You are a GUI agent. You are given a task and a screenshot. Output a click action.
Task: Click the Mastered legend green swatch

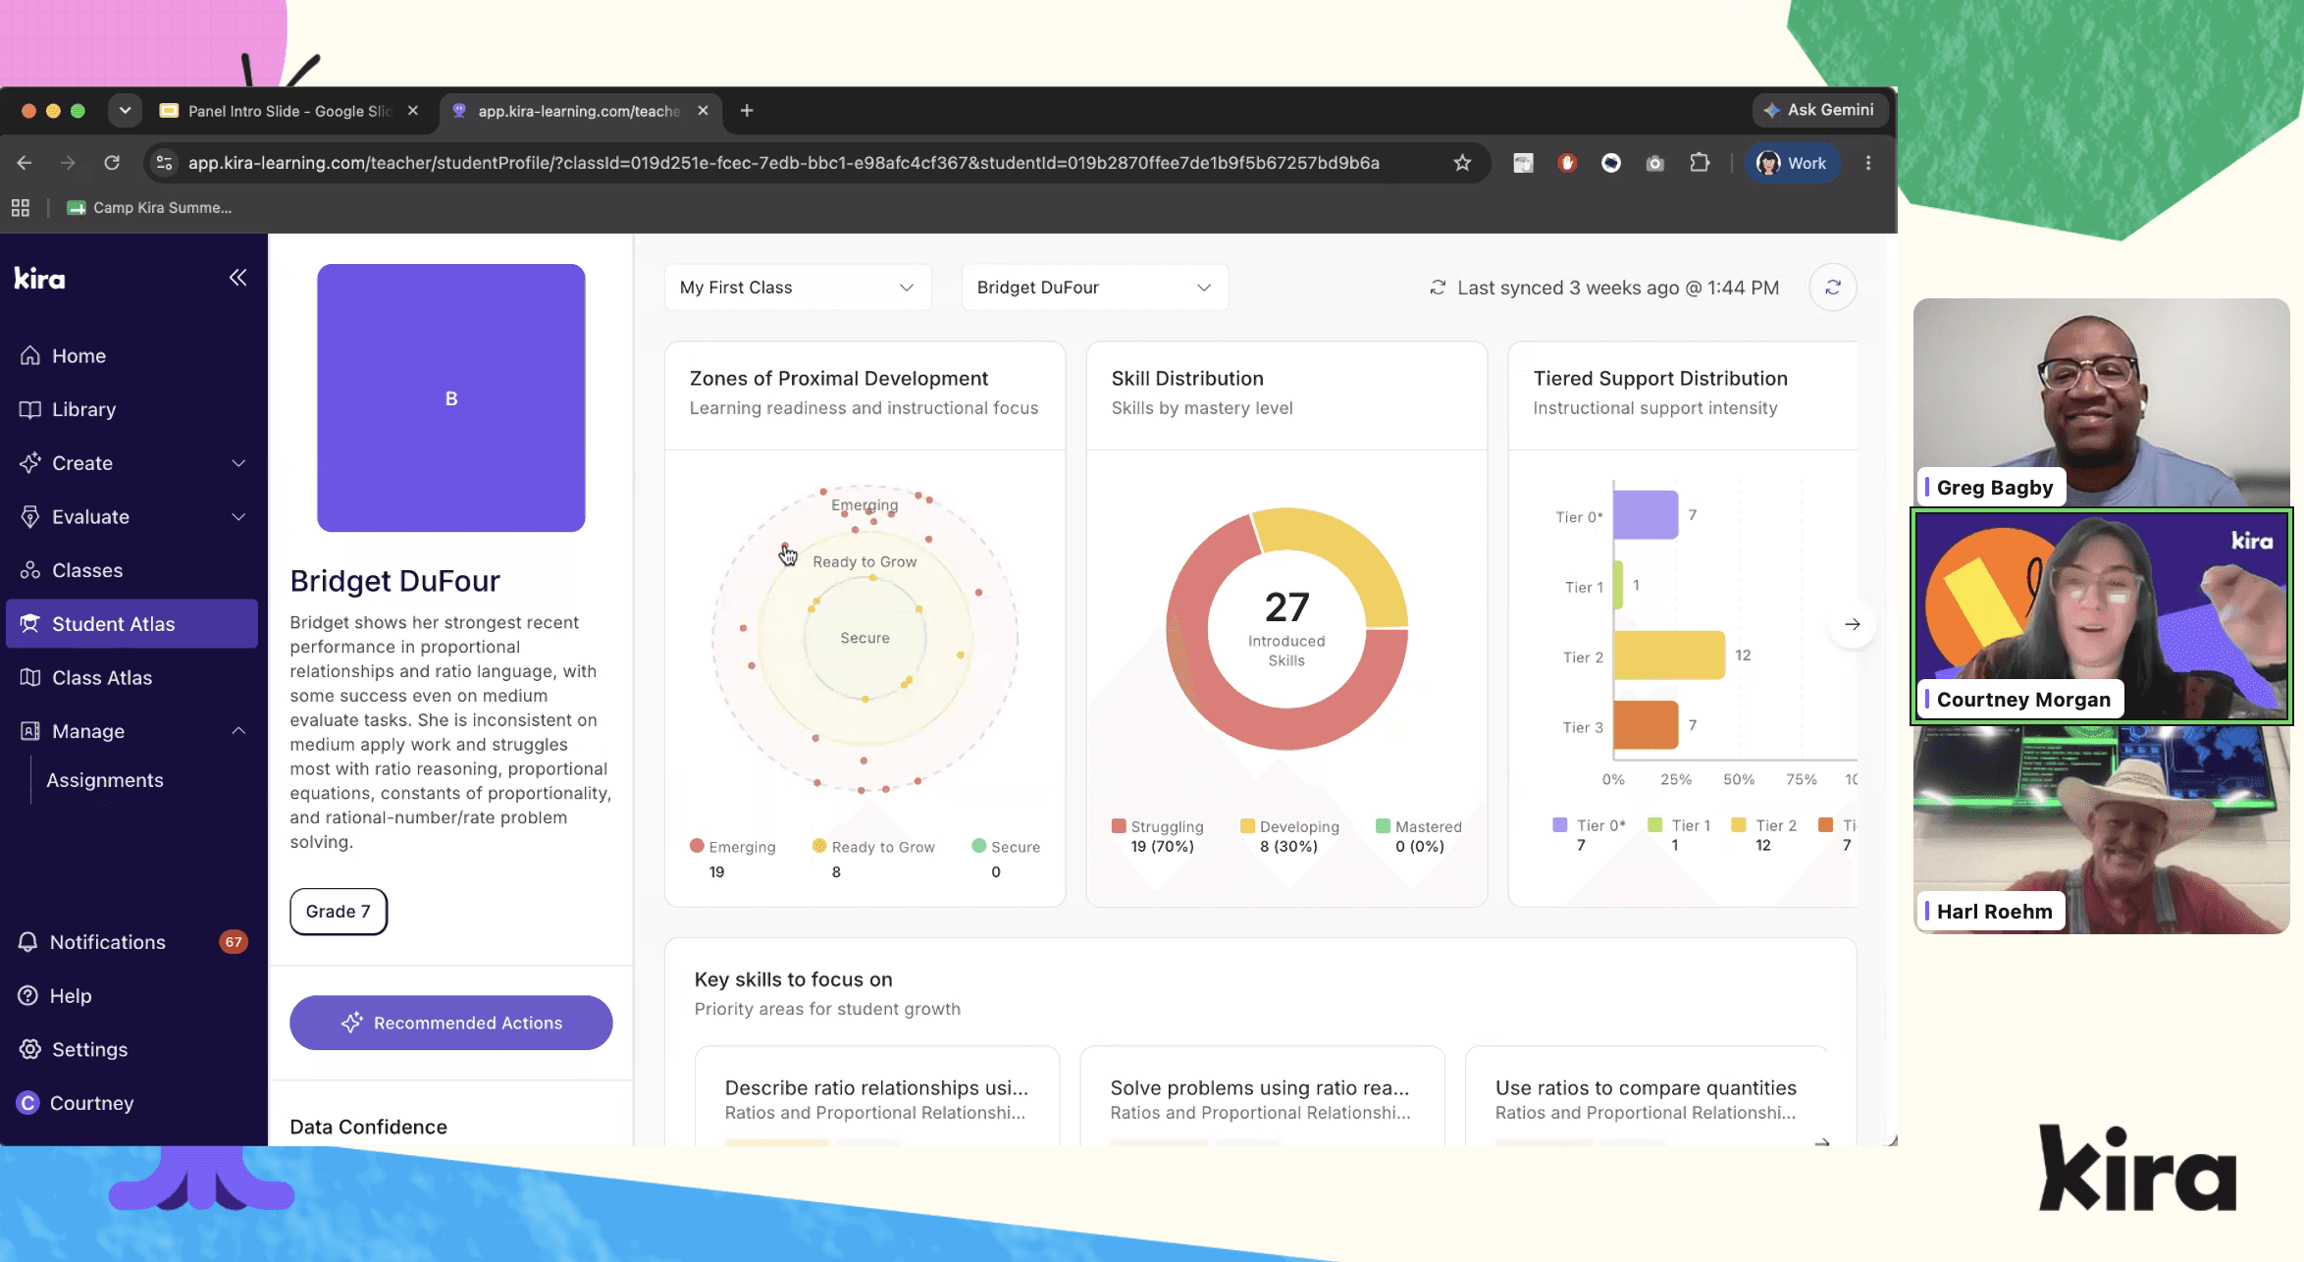(1383, 826)
